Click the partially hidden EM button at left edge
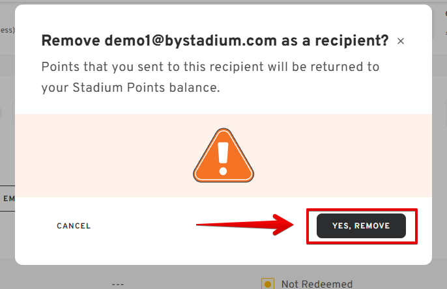The height and width of the screenshot is (289, 447). (x=7, y=199)
